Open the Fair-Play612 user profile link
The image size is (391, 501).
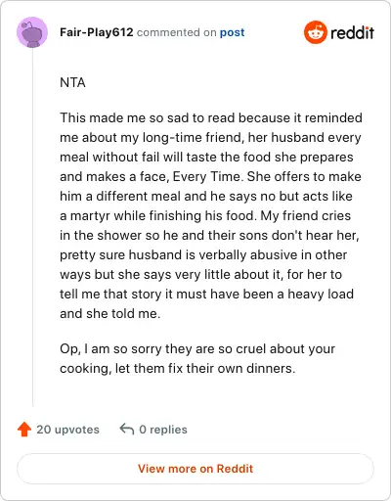[97, 32]
